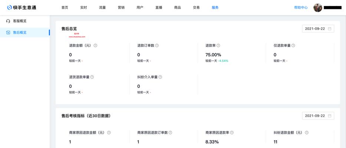Click the help icon next to 商家原因退款金额（元）
The image size is (346, 148).
click(109, 132)
